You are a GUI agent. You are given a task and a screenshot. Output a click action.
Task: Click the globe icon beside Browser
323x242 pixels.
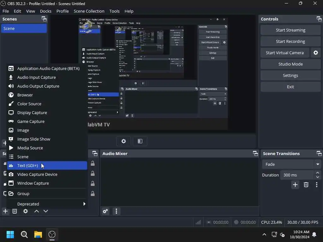click(11, 95)
